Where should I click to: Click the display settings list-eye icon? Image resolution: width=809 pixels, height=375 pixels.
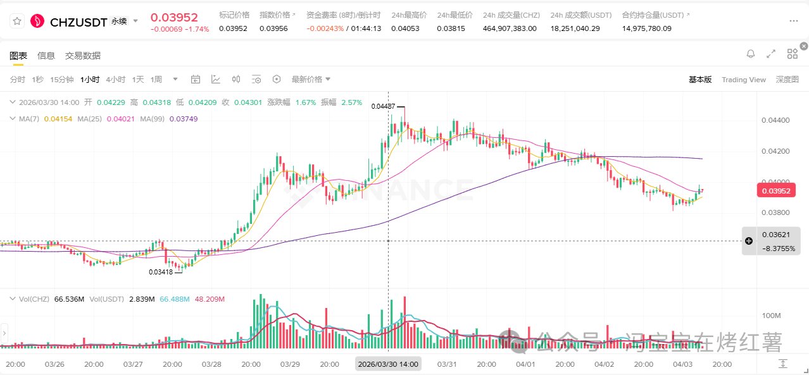coord(256,79)
